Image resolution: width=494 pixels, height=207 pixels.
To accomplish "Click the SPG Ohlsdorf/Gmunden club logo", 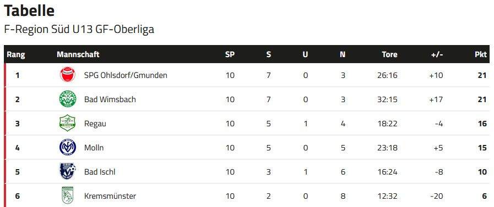I will 68,75.
